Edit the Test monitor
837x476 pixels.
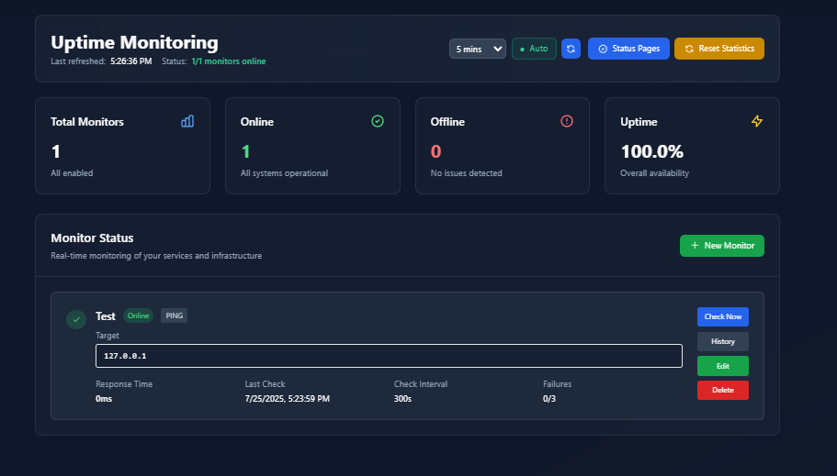pos(722,366)
